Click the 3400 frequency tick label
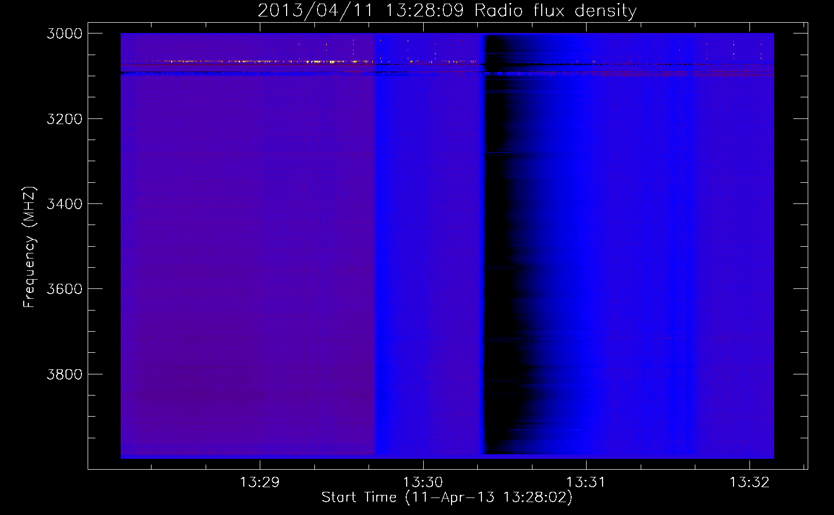 tap(64, 204)
